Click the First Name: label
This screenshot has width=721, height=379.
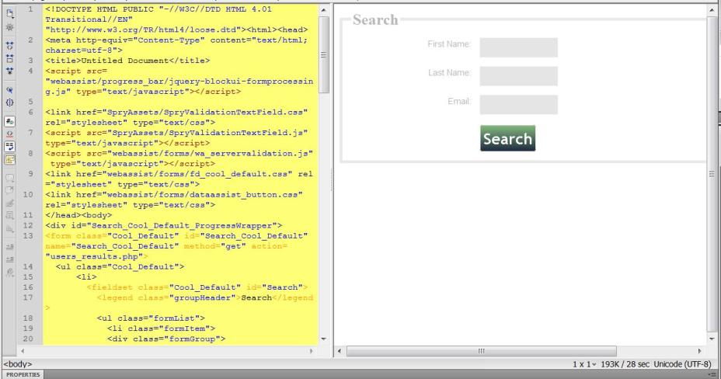click(449, 44)
